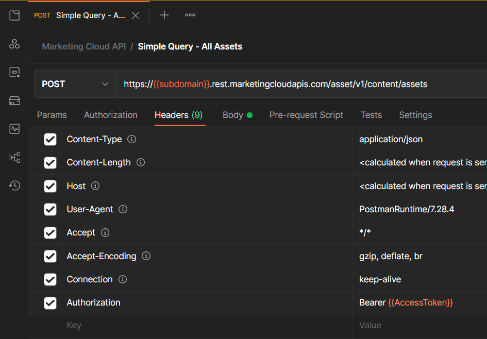The image size is (487, 339).
Task: Open the APIs sidebar panel
Action: pyautogui.click(x=14, y=44)
